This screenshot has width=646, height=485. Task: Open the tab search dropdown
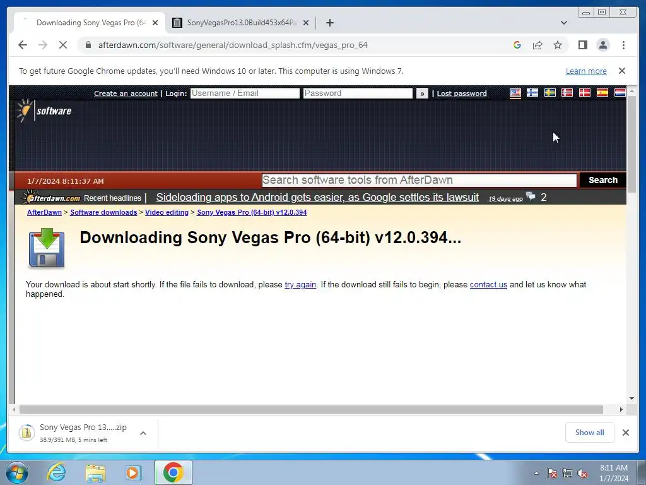pyautogui.click(x=563, y=23)
